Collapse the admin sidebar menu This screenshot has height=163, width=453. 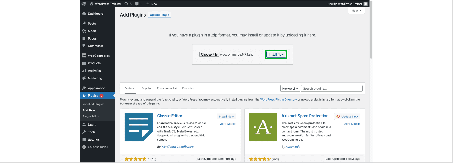[x=95, y=147]
